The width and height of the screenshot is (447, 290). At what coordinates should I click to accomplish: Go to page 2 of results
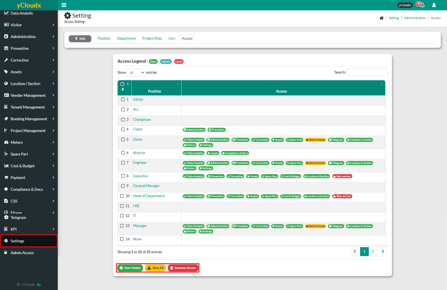click(x=373, y=252)
